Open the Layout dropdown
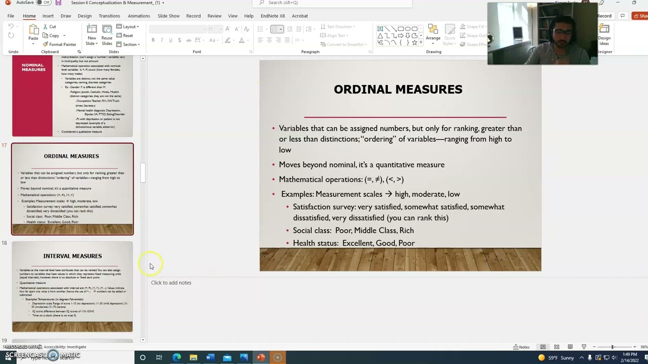Image resolution: width=648 pixels, height=364 pixels. click(128, 27)
